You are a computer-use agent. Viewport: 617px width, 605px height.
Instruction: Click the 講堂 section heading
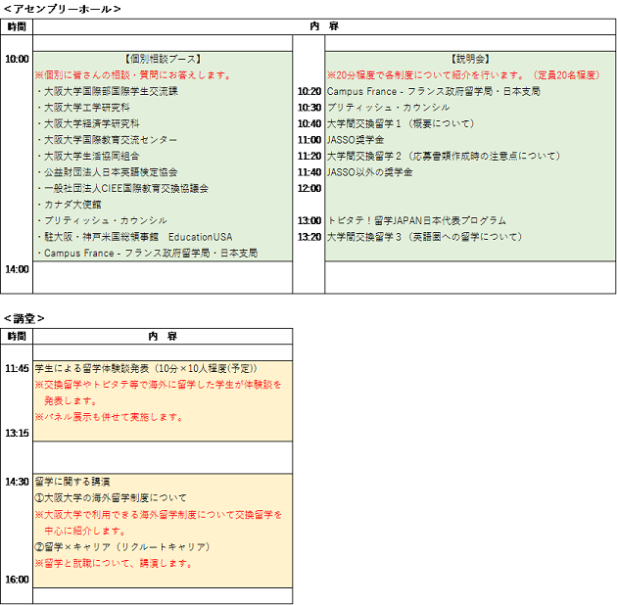[24, 318]
